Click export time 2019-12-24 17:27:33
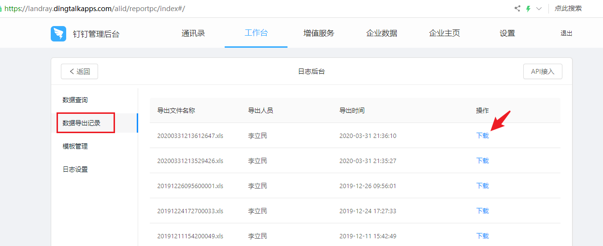This screenshot has height=246, width=603. (x=368, y=211)
